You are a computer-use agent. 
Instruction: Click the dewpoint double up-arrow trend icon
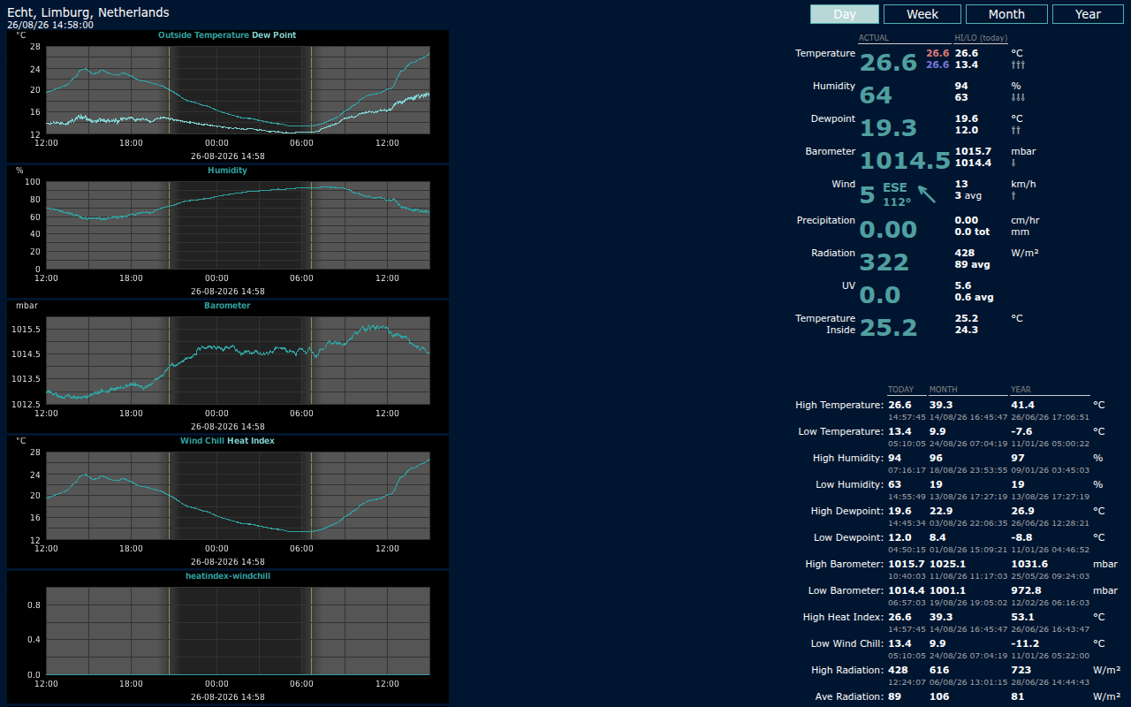(x=1015, y=131)
